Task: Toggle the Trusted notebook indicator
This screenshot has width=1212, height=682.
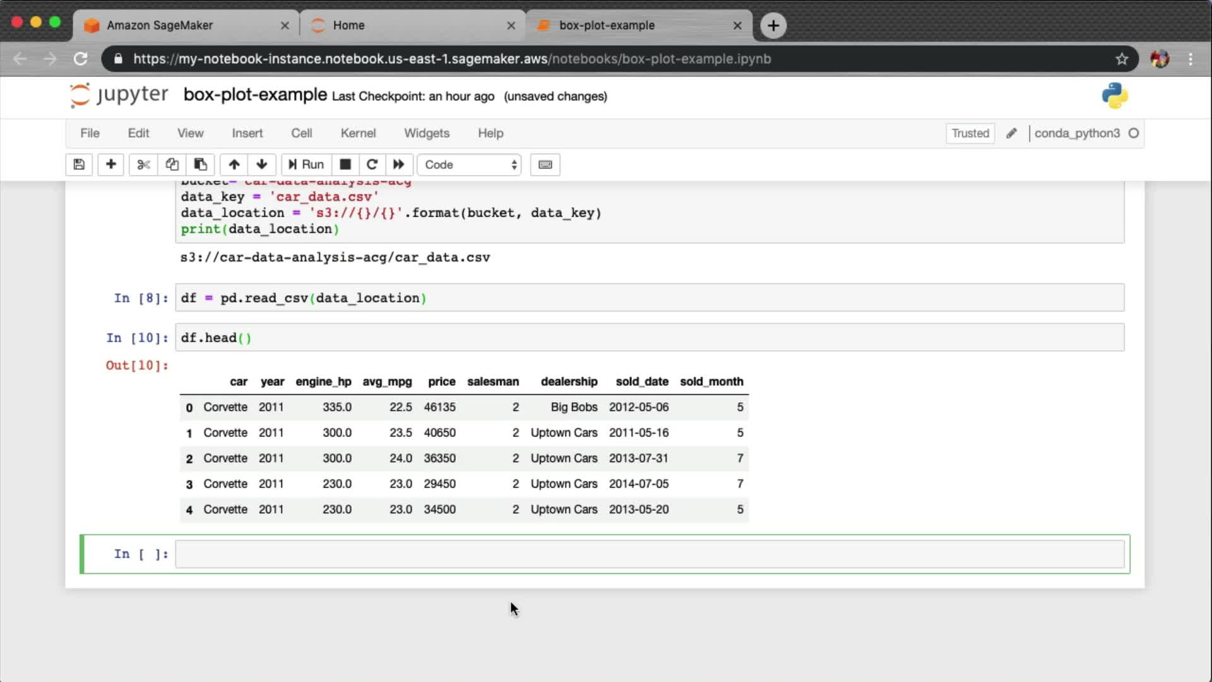Action: pos(970,133)
